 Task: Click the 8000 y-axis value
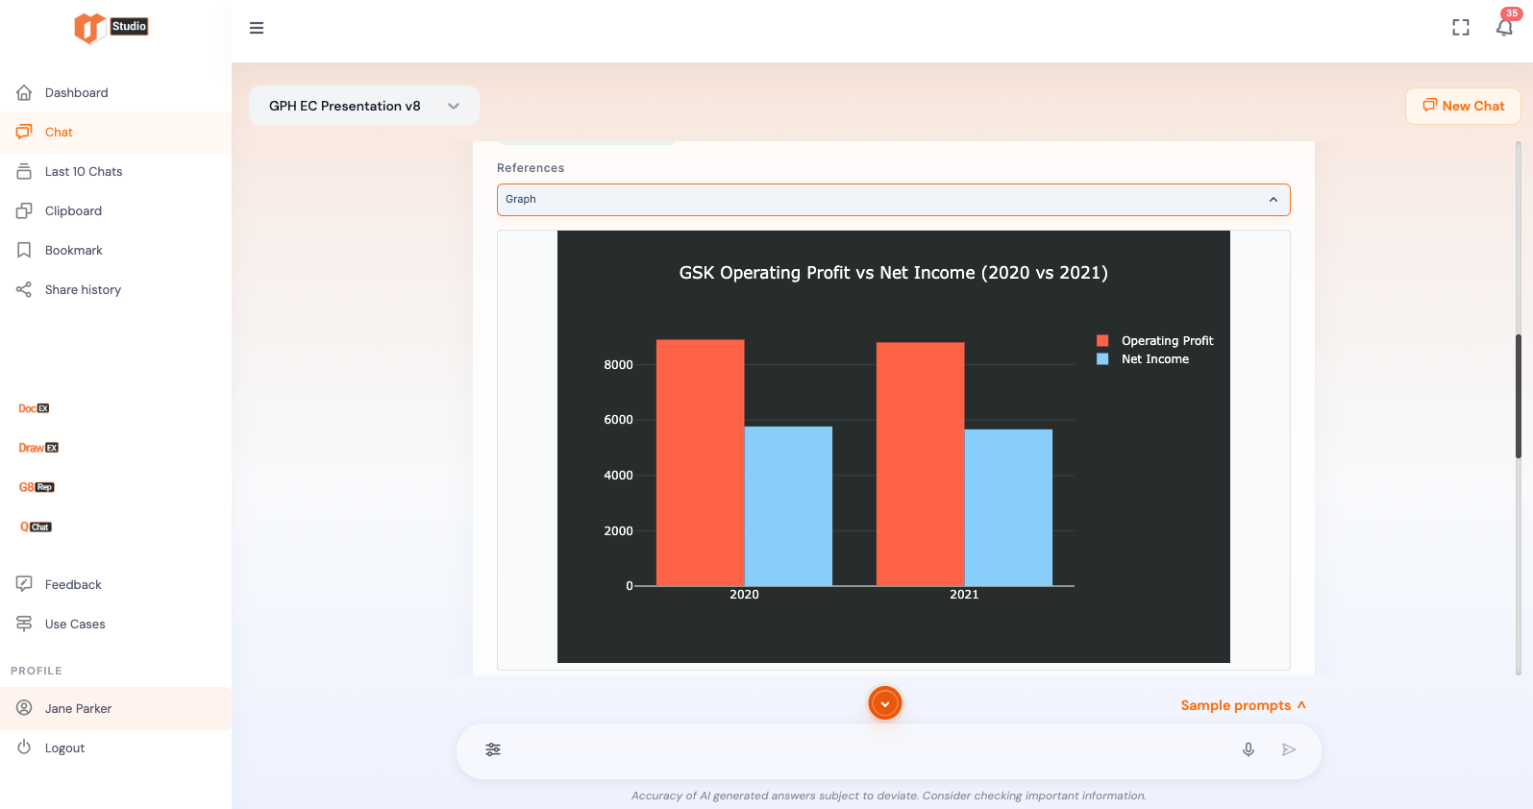tap(618, 365)
